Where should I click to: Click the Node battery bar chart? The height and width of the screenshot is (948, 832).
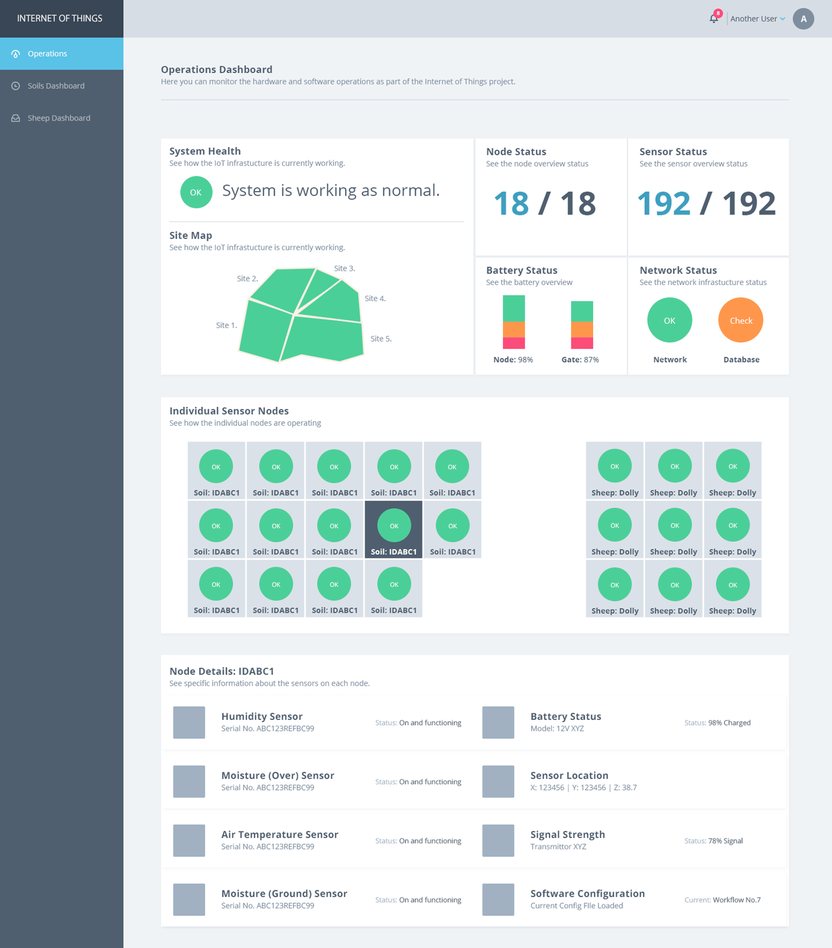(x=514, y=322)
